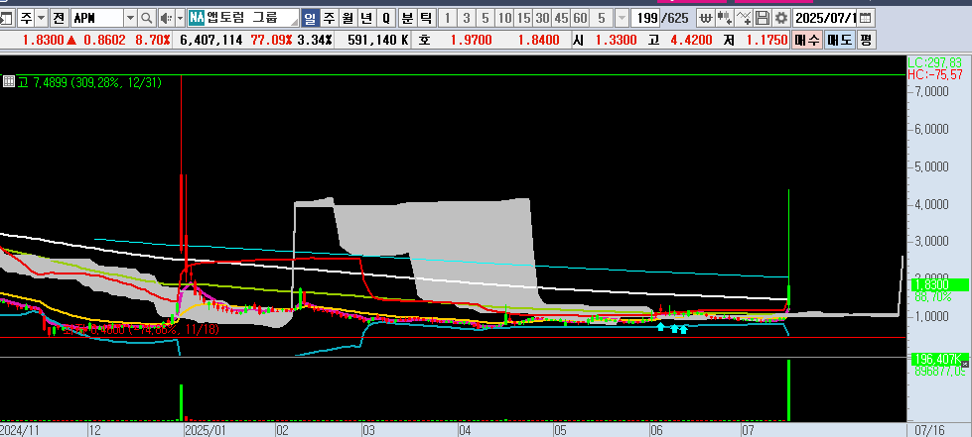Click the panel toggle icon at far left

(6, 18)
